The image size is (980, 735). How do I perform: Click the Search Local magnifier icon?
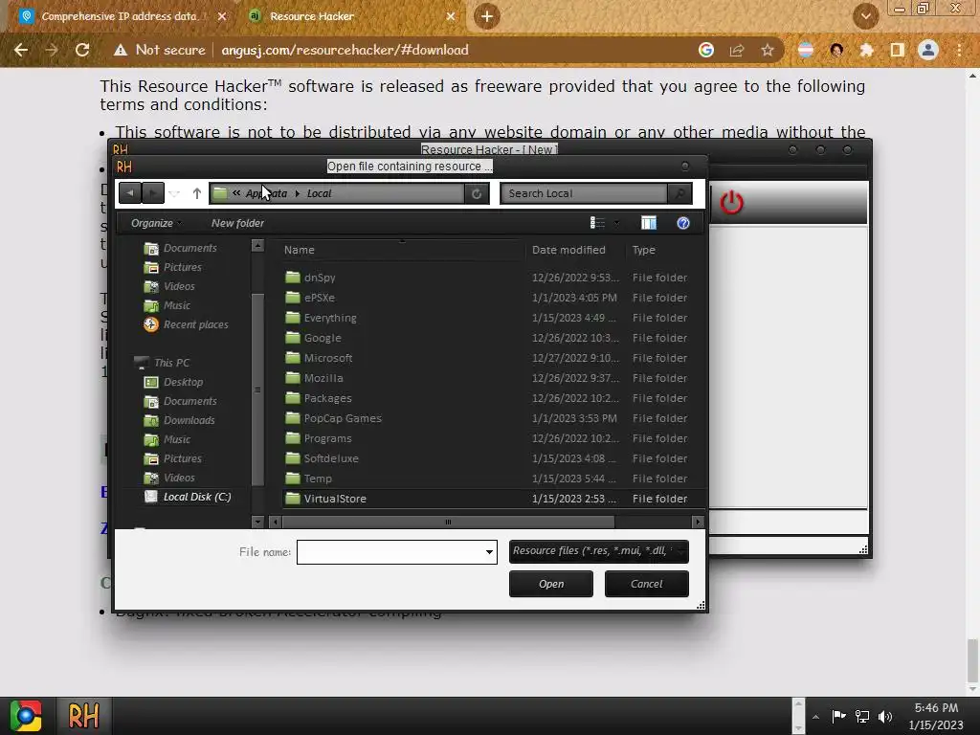point(679,193)
